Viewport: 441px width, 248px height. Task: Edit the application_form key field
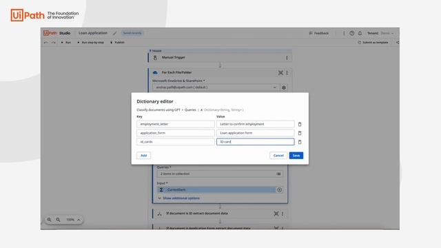tap(176, 133)
